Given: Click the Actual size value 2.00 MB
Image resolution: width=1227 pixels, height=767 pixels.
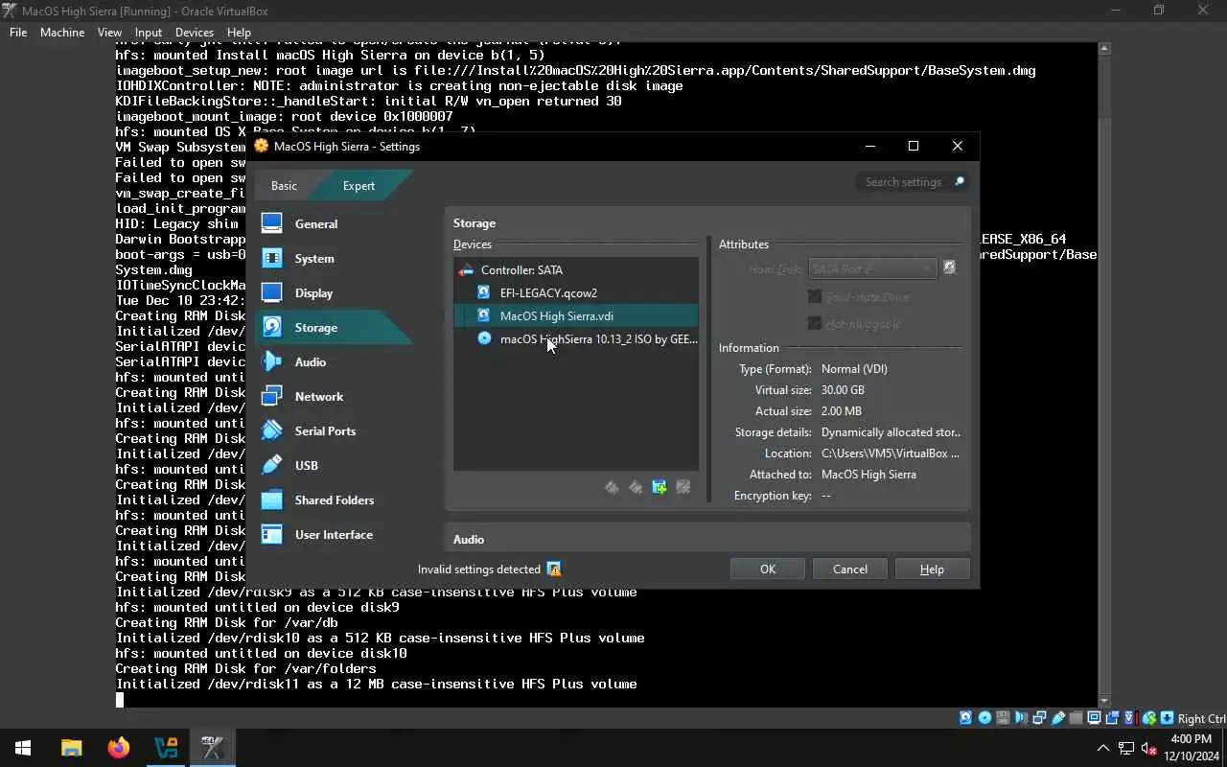Looking at the screenshot, I should [x=842, y=411].
